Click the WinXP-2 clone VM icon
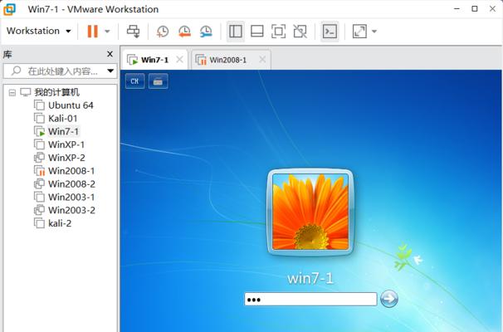 pyautogui.click(x=40, y=158)
